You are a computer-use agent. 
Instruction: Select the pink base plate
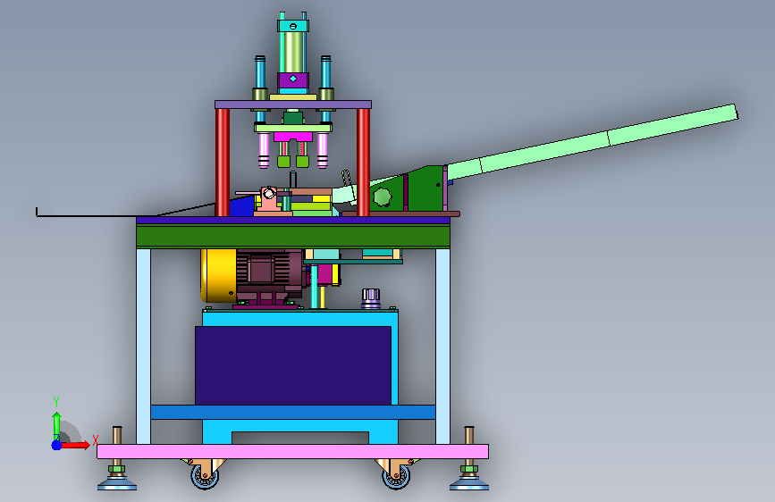(x=292, y=451)
